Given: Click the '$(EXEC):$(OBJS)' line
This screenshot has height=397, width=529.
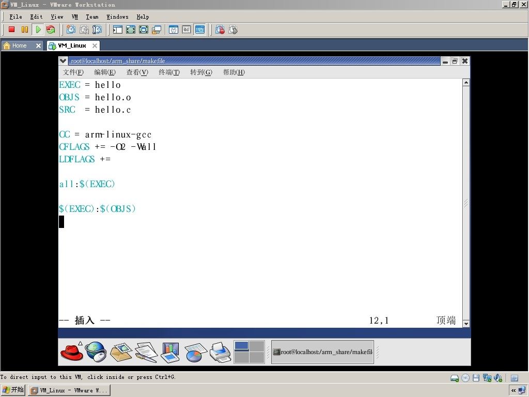Looking at the screenshot, I should (97, 209).
